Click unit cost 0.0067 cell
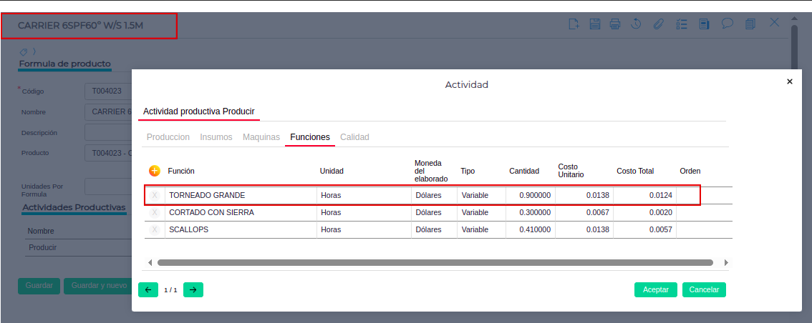 pyautogui.click(x=584, y=212)
